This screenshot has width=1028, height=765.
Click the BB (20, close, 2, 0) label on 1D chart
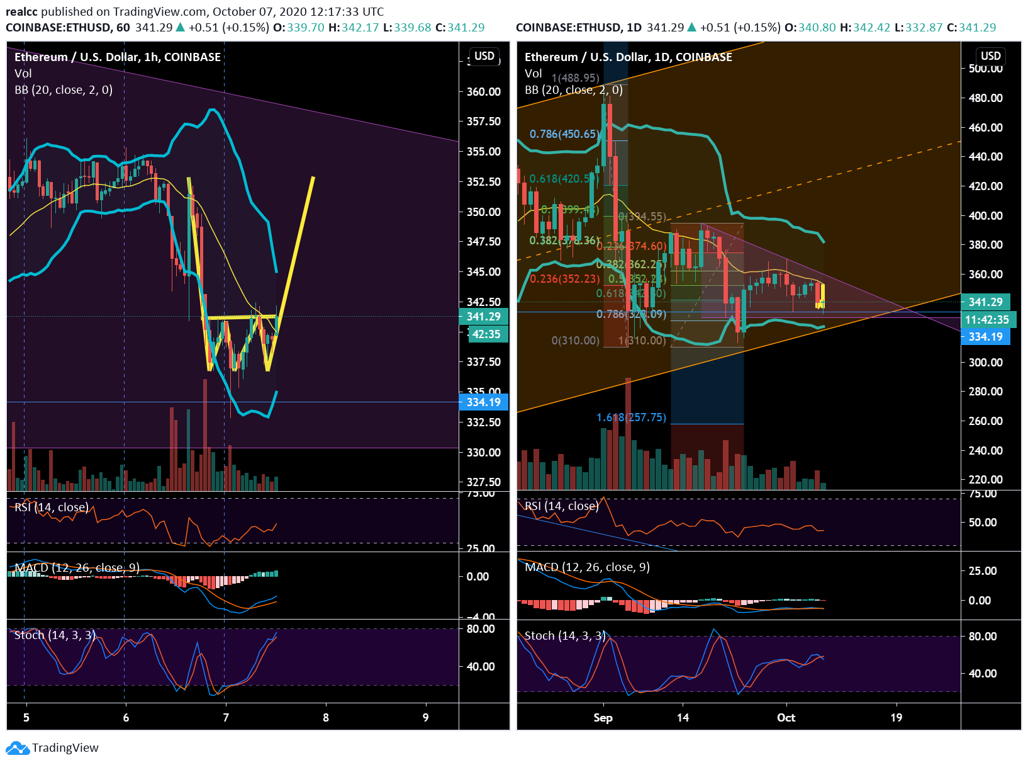[x=574, y=90]
